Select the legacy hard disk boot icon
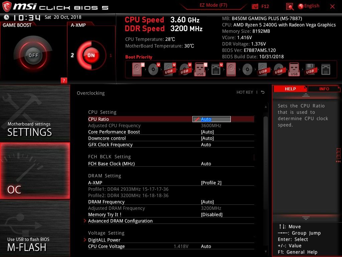The image size is (342, 257). coord(231,69)
